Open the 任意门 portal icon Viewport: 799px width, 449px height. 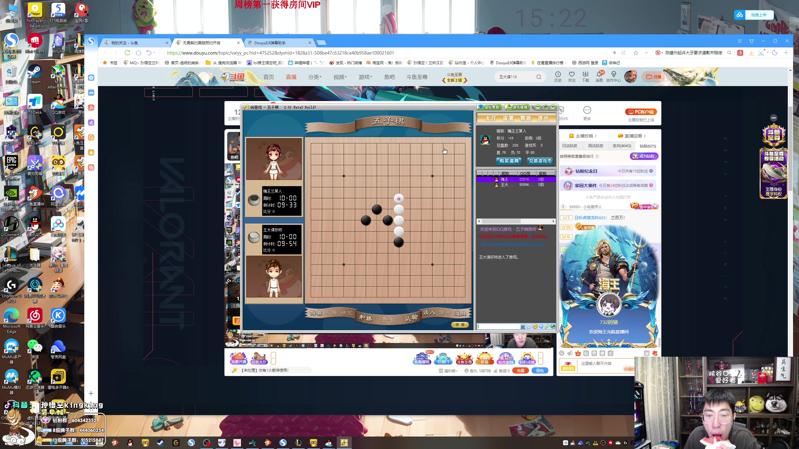(443, 358)
